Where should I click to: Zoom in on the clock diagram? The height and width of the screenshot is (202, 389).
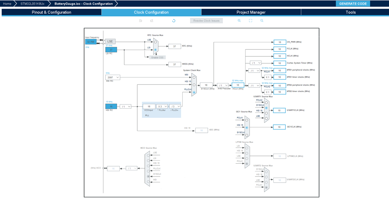tap(239, 21)
